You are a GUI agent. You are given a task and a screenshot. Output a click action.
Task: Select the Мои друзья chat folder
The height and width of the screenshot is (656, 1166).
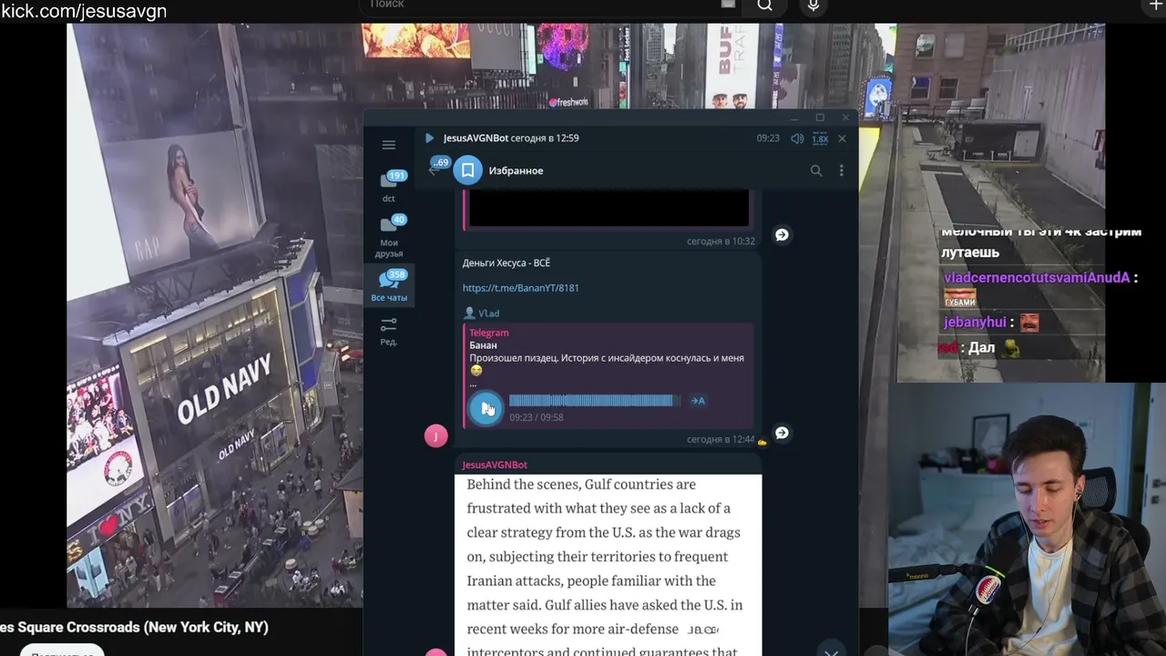pos(389,236)
